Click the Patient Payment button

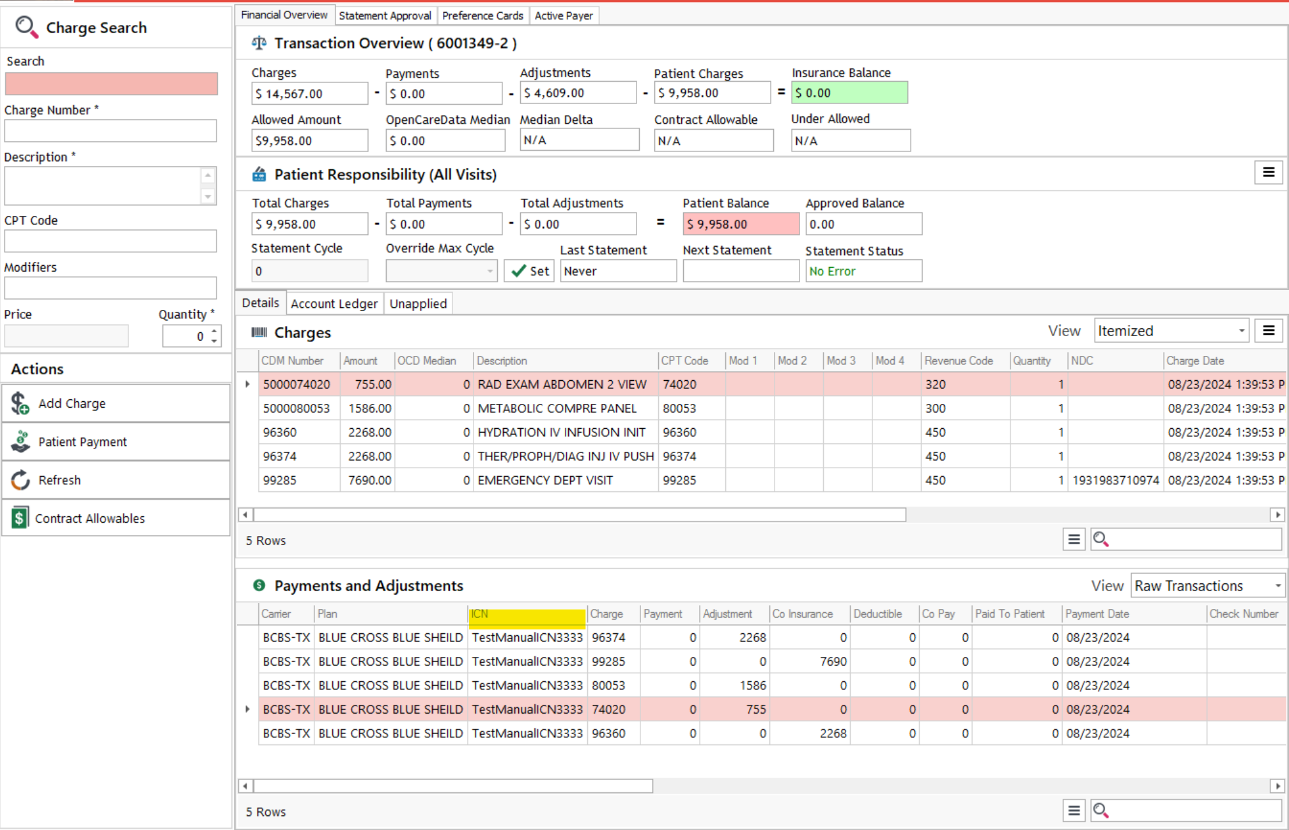(x=116, y=442)
